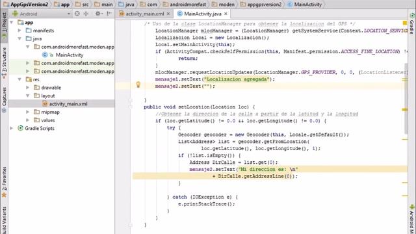Expand the mipmap folder
The image size is (416, 234).
click(27, 112)
